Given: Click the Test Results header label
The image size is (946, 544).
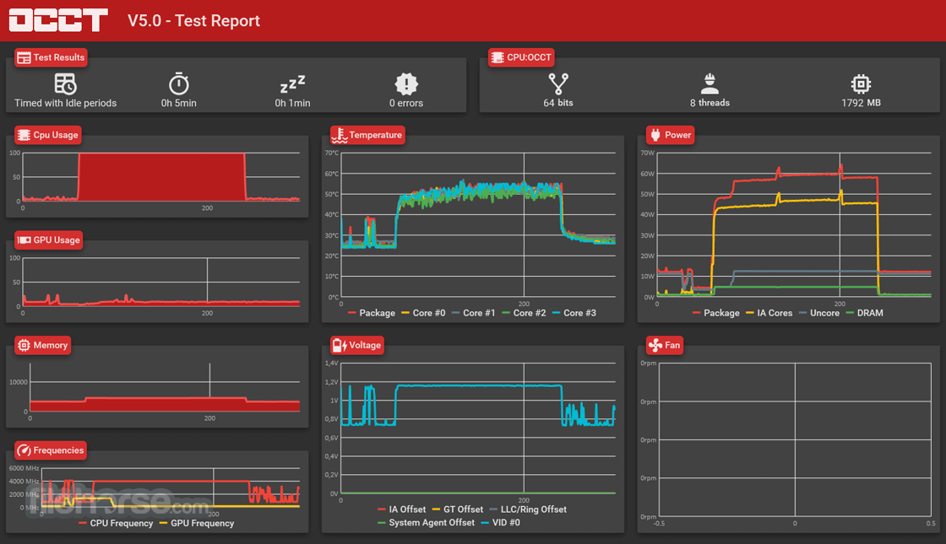Looking at the screenshot, I should [x=52, y=57].
